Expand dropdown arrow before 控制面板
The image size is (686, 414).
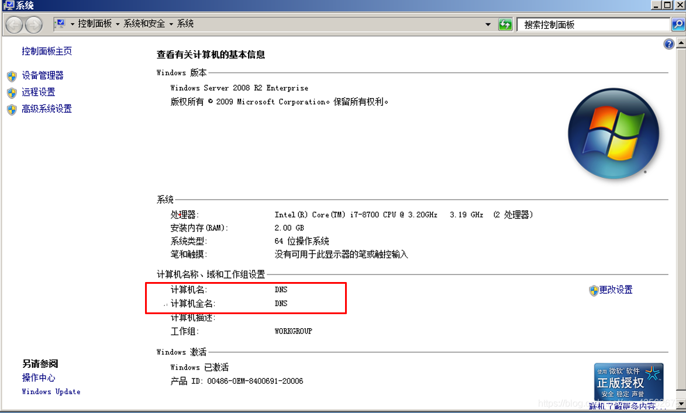coord(73,24)
